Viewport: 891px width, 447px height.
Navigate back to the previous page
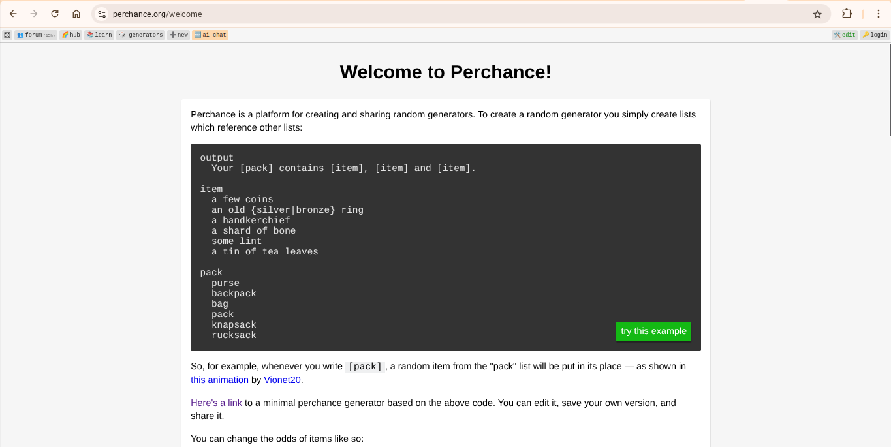13,14
